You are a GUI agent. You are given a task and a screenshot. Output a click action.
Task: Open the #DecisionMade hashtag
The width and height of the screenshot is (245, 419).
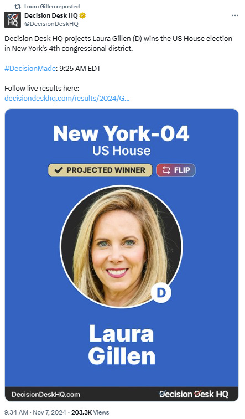[30, 69]
